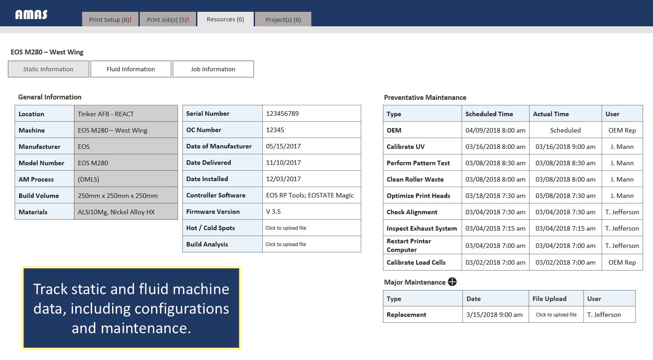The height and width of the screenshot is (360, 653).
Task: Click the Calibrate UV maintenance entry
Action: [x=406, y=147]
